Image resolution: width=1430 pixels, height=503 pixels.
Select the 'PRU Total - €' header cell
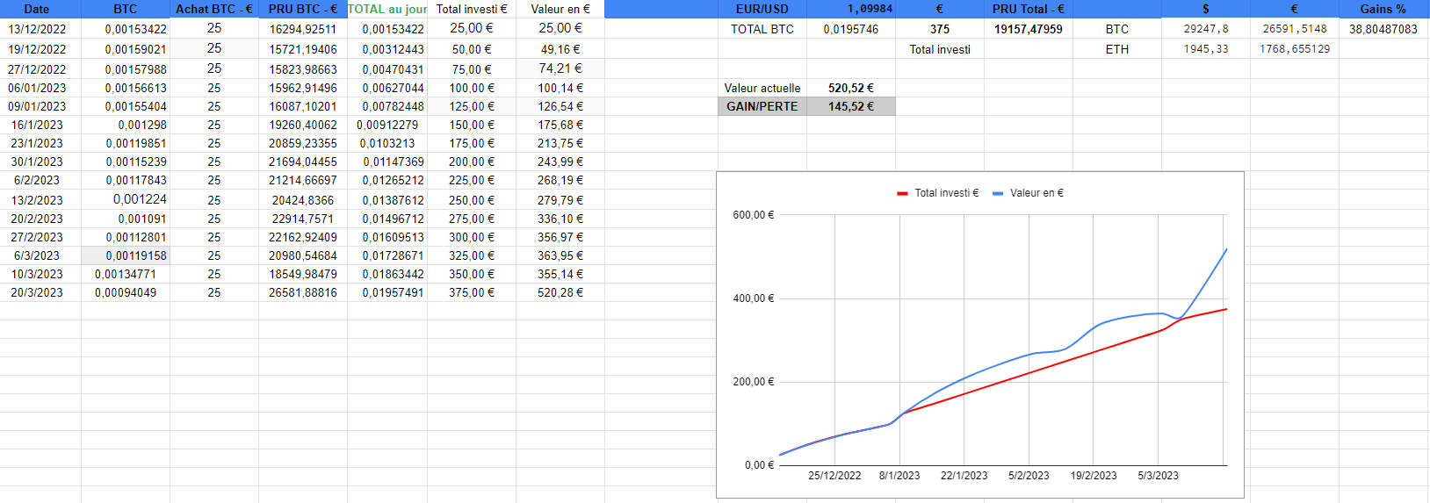point(1029,9)
